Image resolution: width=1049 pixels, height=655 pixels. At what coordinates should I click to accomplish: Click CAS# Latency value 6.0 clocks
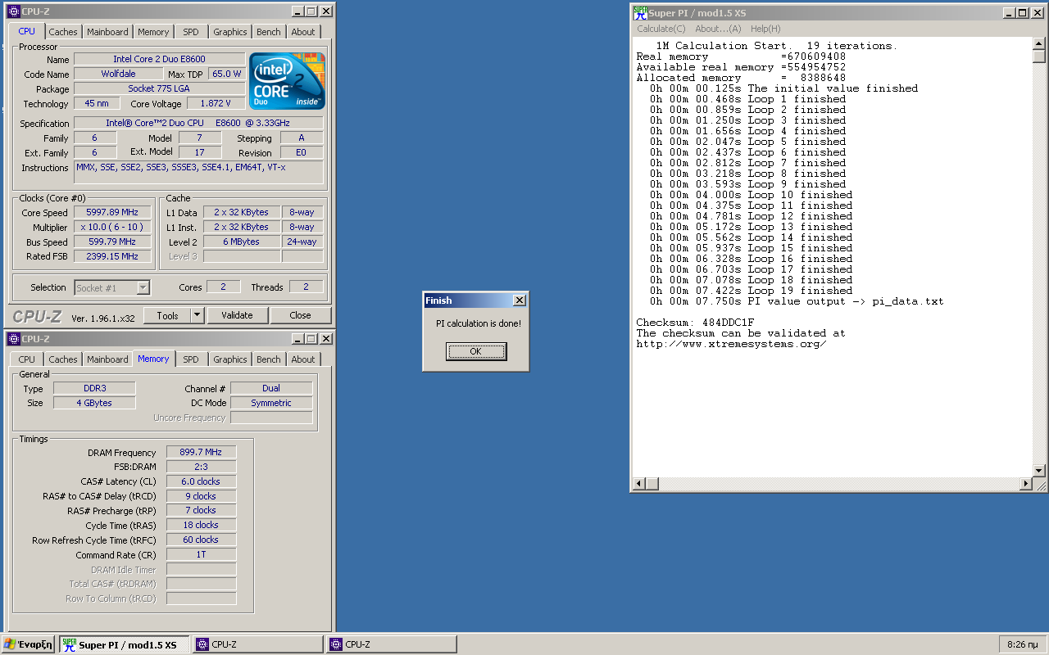(x=201, y=481)
